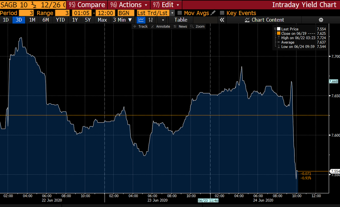The image size is (340, 207).
Task: Click the 95) Compare button
Action: pyautogui.click(x=87, y=5)
